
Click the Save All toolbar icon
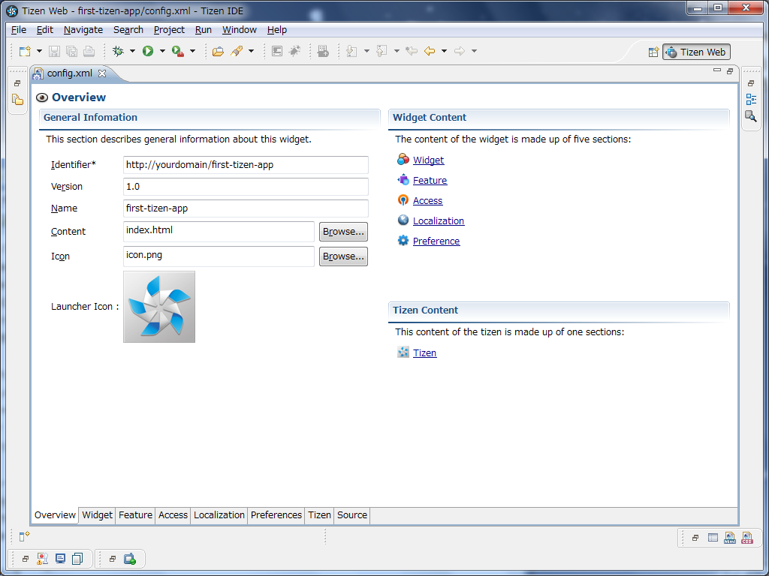[71, 51]
